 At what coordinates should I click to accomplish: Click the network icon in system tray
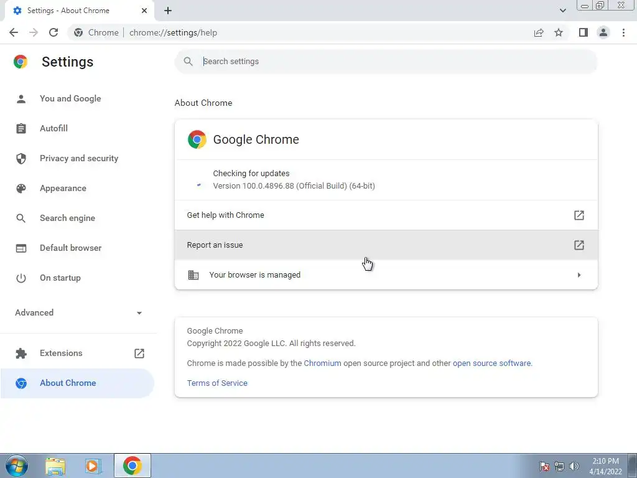[559, 466]
